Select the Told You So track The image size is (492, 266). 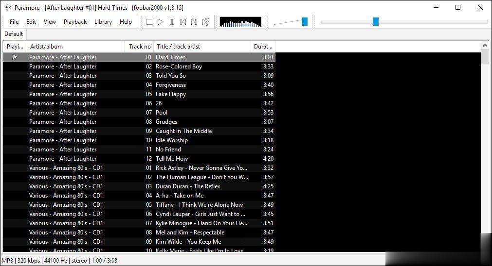pos(139,75)
